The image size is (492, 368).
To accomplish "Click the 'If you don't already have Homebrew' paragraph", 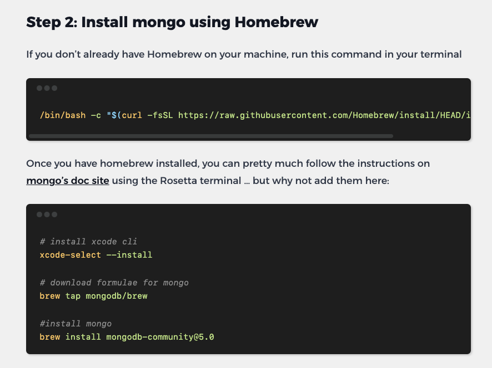I will tap(244, 54).
